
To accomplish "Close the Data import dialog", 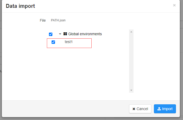I will pyautogui.click(x=174, y=5).
